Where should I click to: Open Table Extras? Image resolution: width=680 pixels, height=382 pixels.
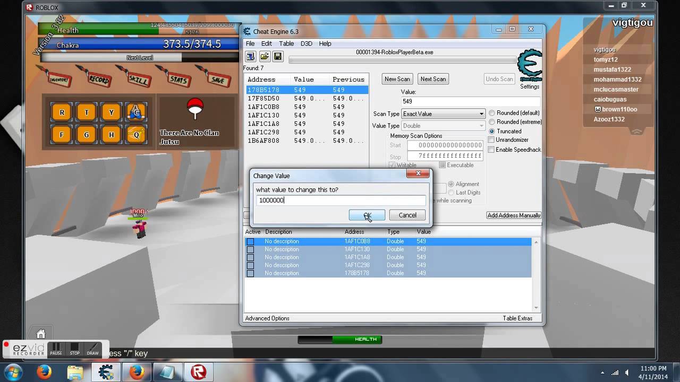click(517, 318)
